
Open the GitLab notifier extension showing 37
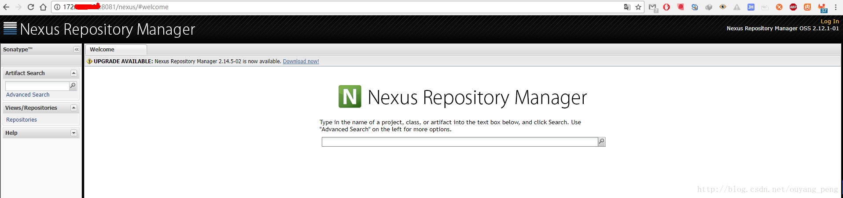pyautogui.click(x=822, y=8)
